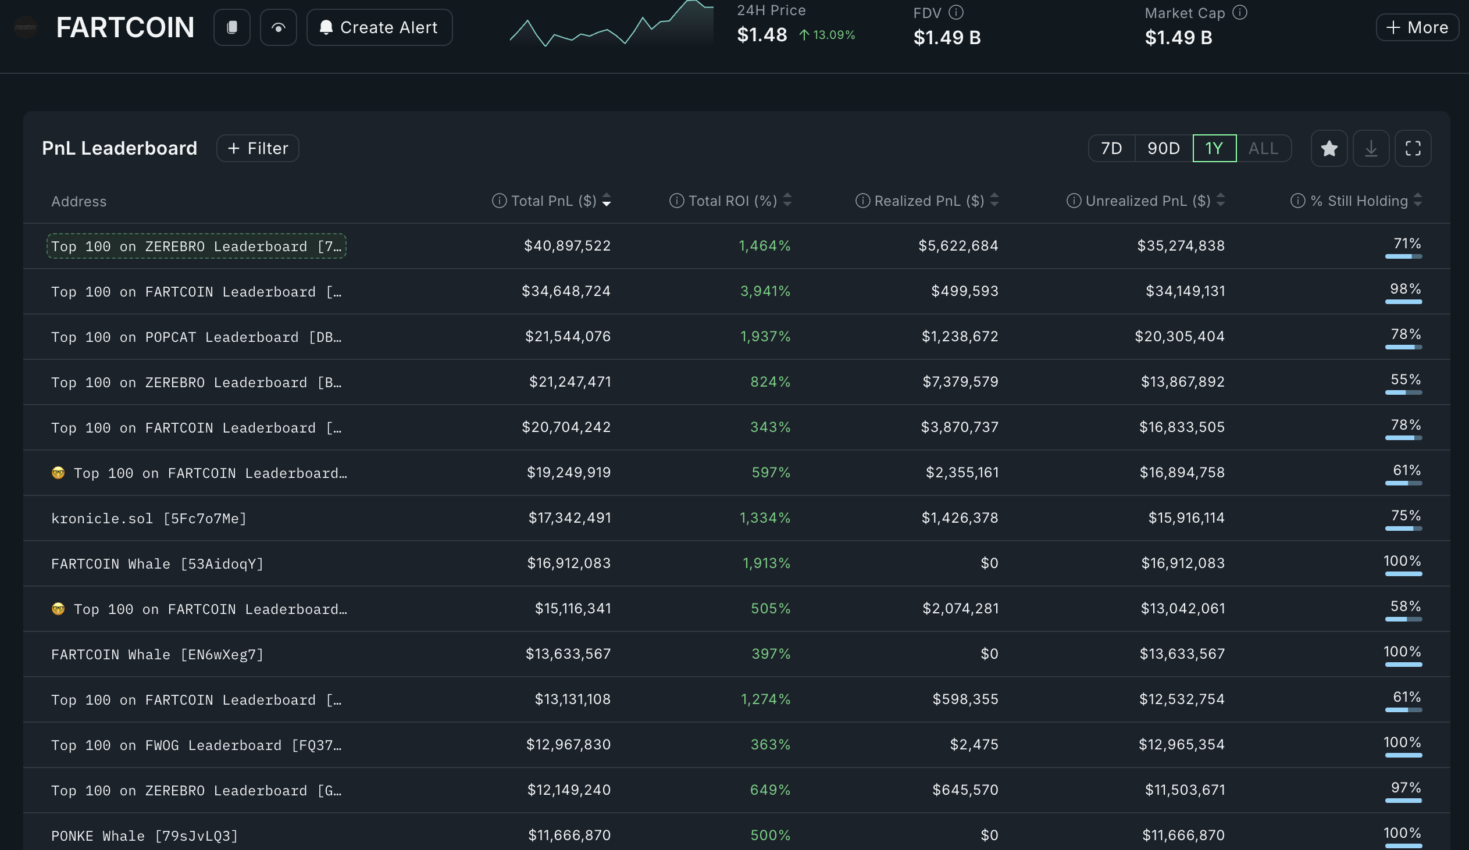Image resolution: width=1469 pixels, height=850 pixels.
Task: Open the FARTCOIN token logo
Action: (25, 27)
